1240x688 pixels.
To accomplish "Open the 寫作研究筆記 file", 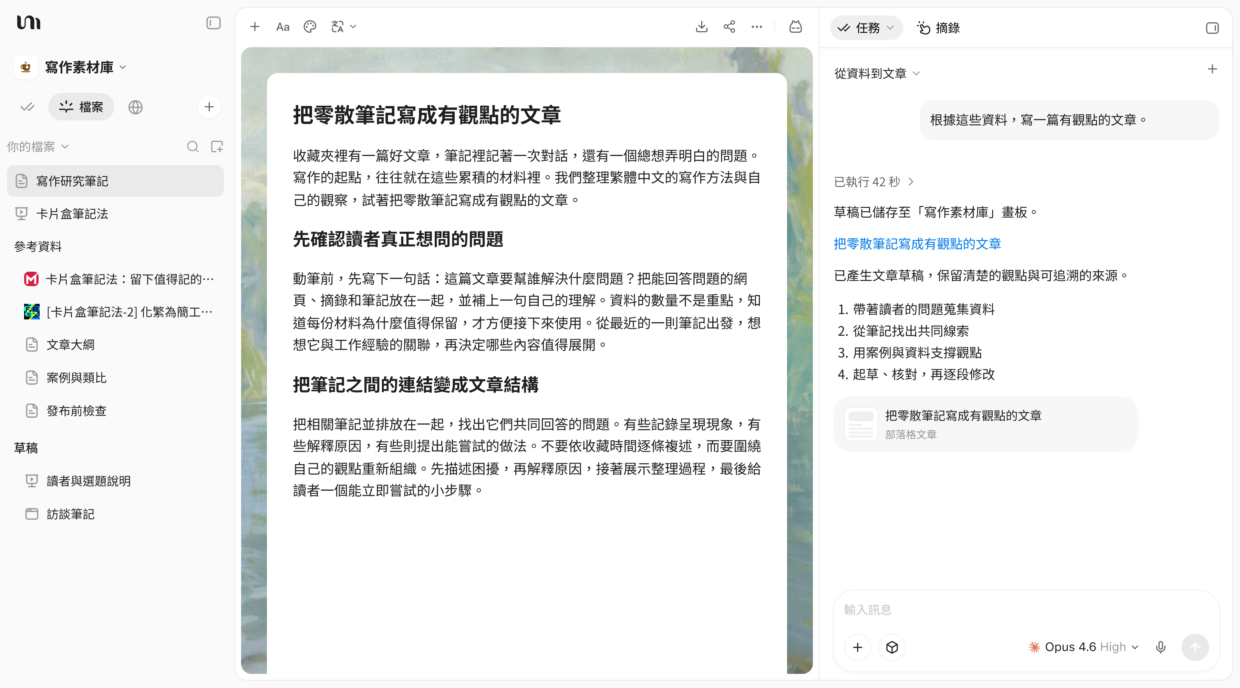I will pos(115,181).
